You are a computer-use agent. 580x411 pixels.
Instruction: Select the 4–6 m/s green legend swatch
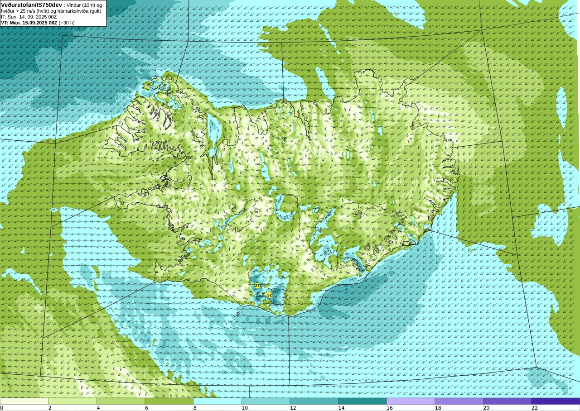tap(121, 401)
